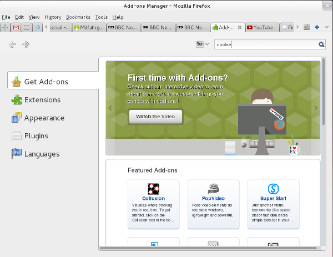Viewport: 333px width, 257px height.
Task: Open the pinned Gmail tab
Action: click(x=16, y=27)
